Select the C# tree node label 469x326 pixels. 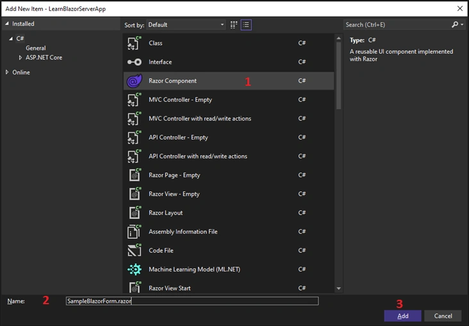point(20,38)
